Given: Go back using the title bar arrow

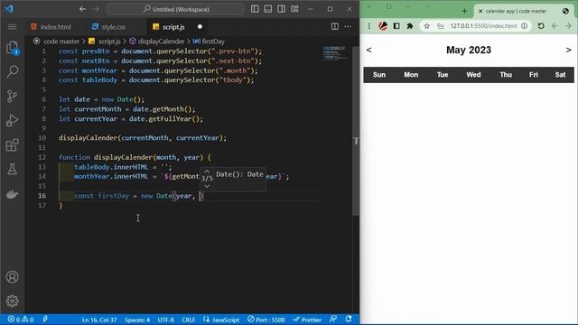Looking at the screenshot, I should [82, 9].
